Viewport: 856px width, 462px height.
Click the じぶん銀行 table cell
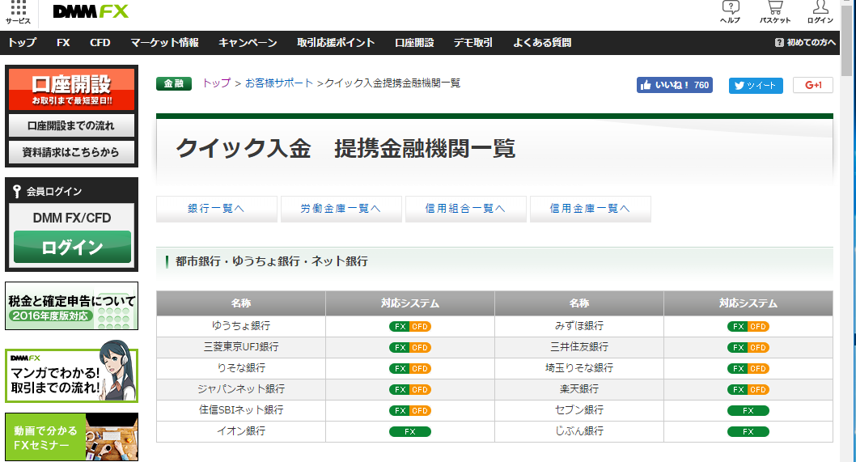pyautogui.click(x=579, y=431)
